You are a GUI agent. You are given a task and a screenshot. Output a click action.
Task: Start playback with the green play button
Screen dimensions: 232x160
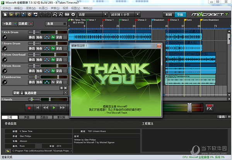click(x=54, y=108)
